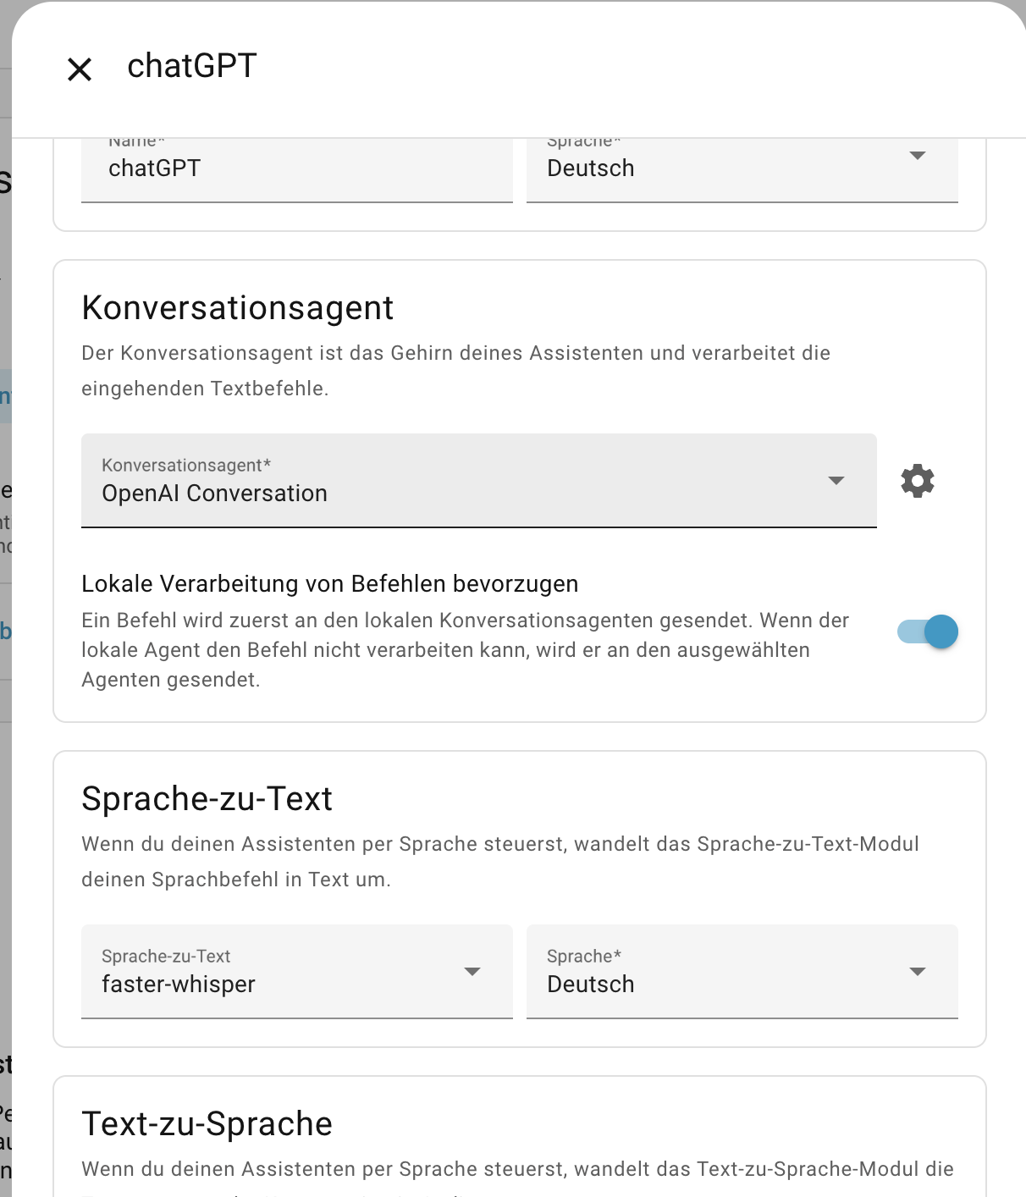Close the chatGPT dialog with the X
The image size is (1026, 1197).
click(x=80, y=69)
